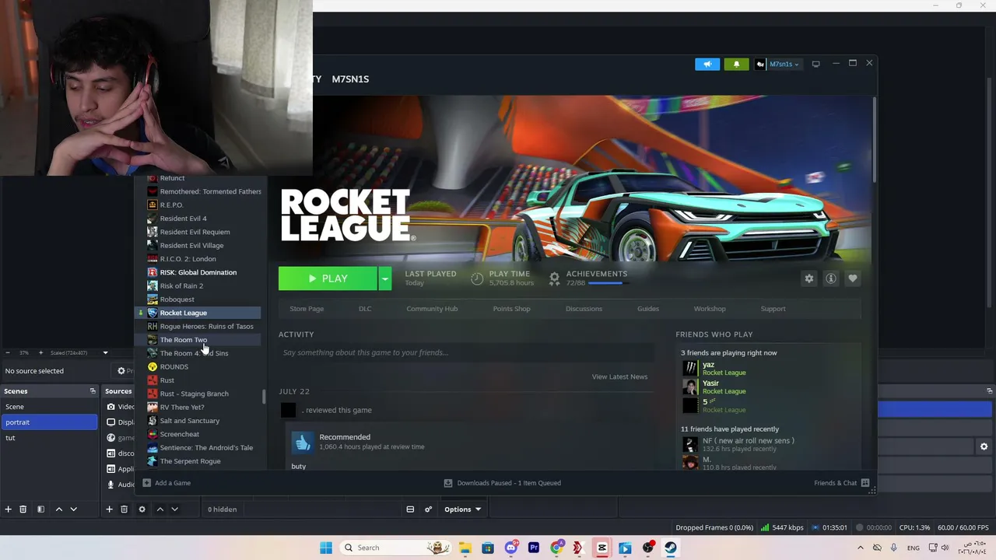This screenshot has height=560, width=996.
Task: Remove selected scene trash icon in OBS
Action: click(23, 509)
